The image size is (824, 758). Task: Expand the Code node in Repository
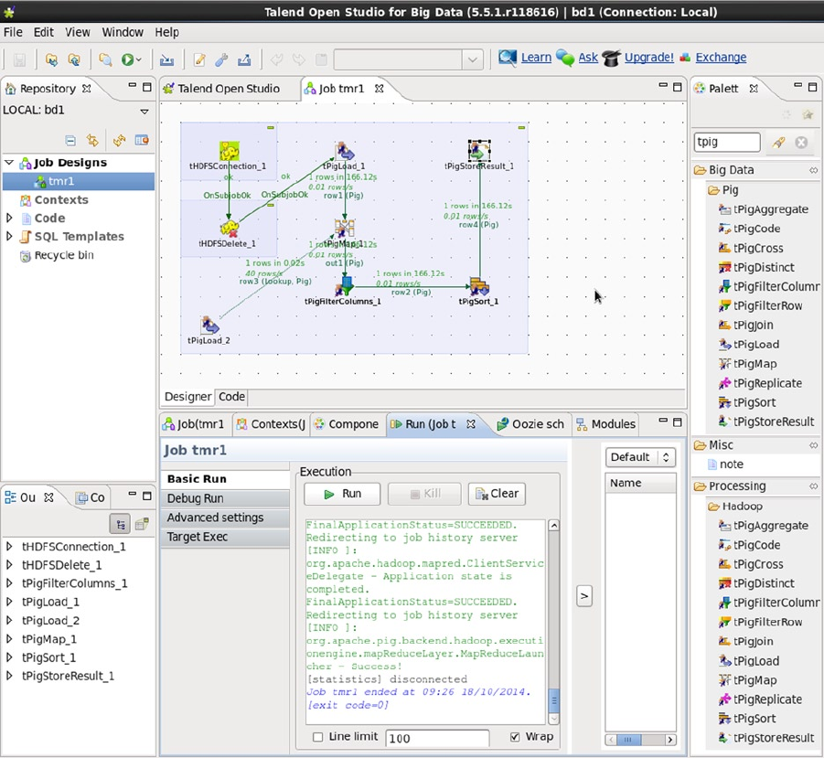[x=10, y=218]
